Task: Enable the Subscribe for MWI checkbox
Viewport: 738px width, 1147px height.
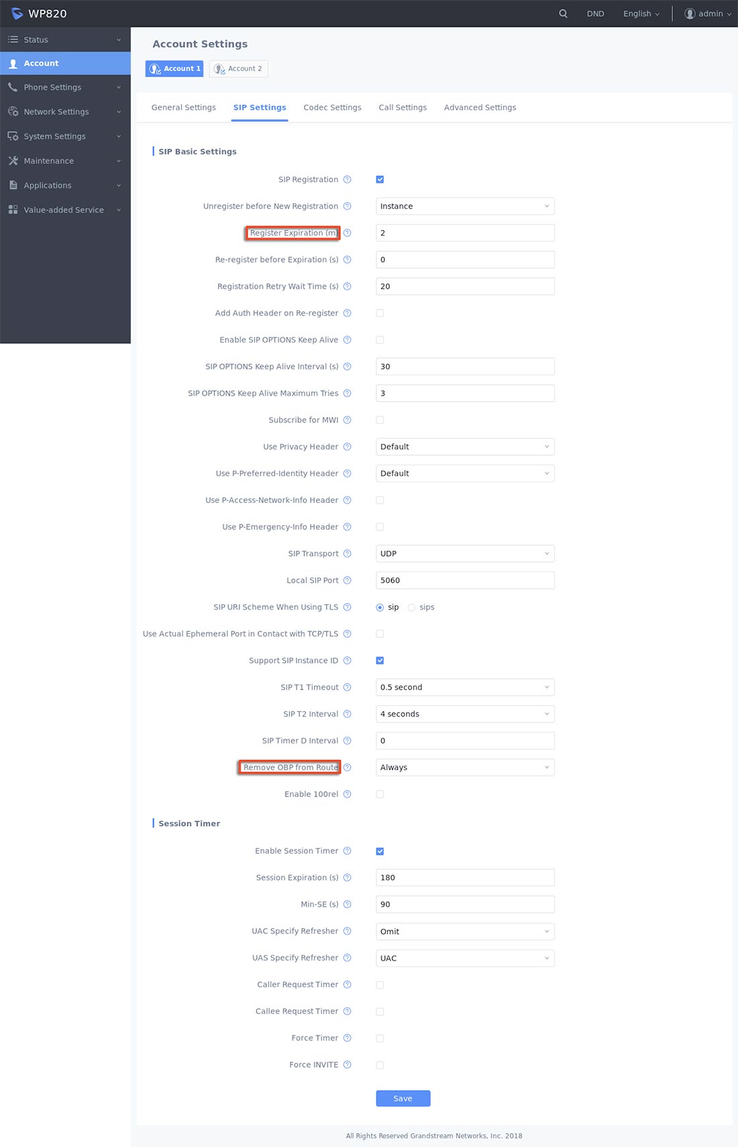Action: [x=380, y=420]
